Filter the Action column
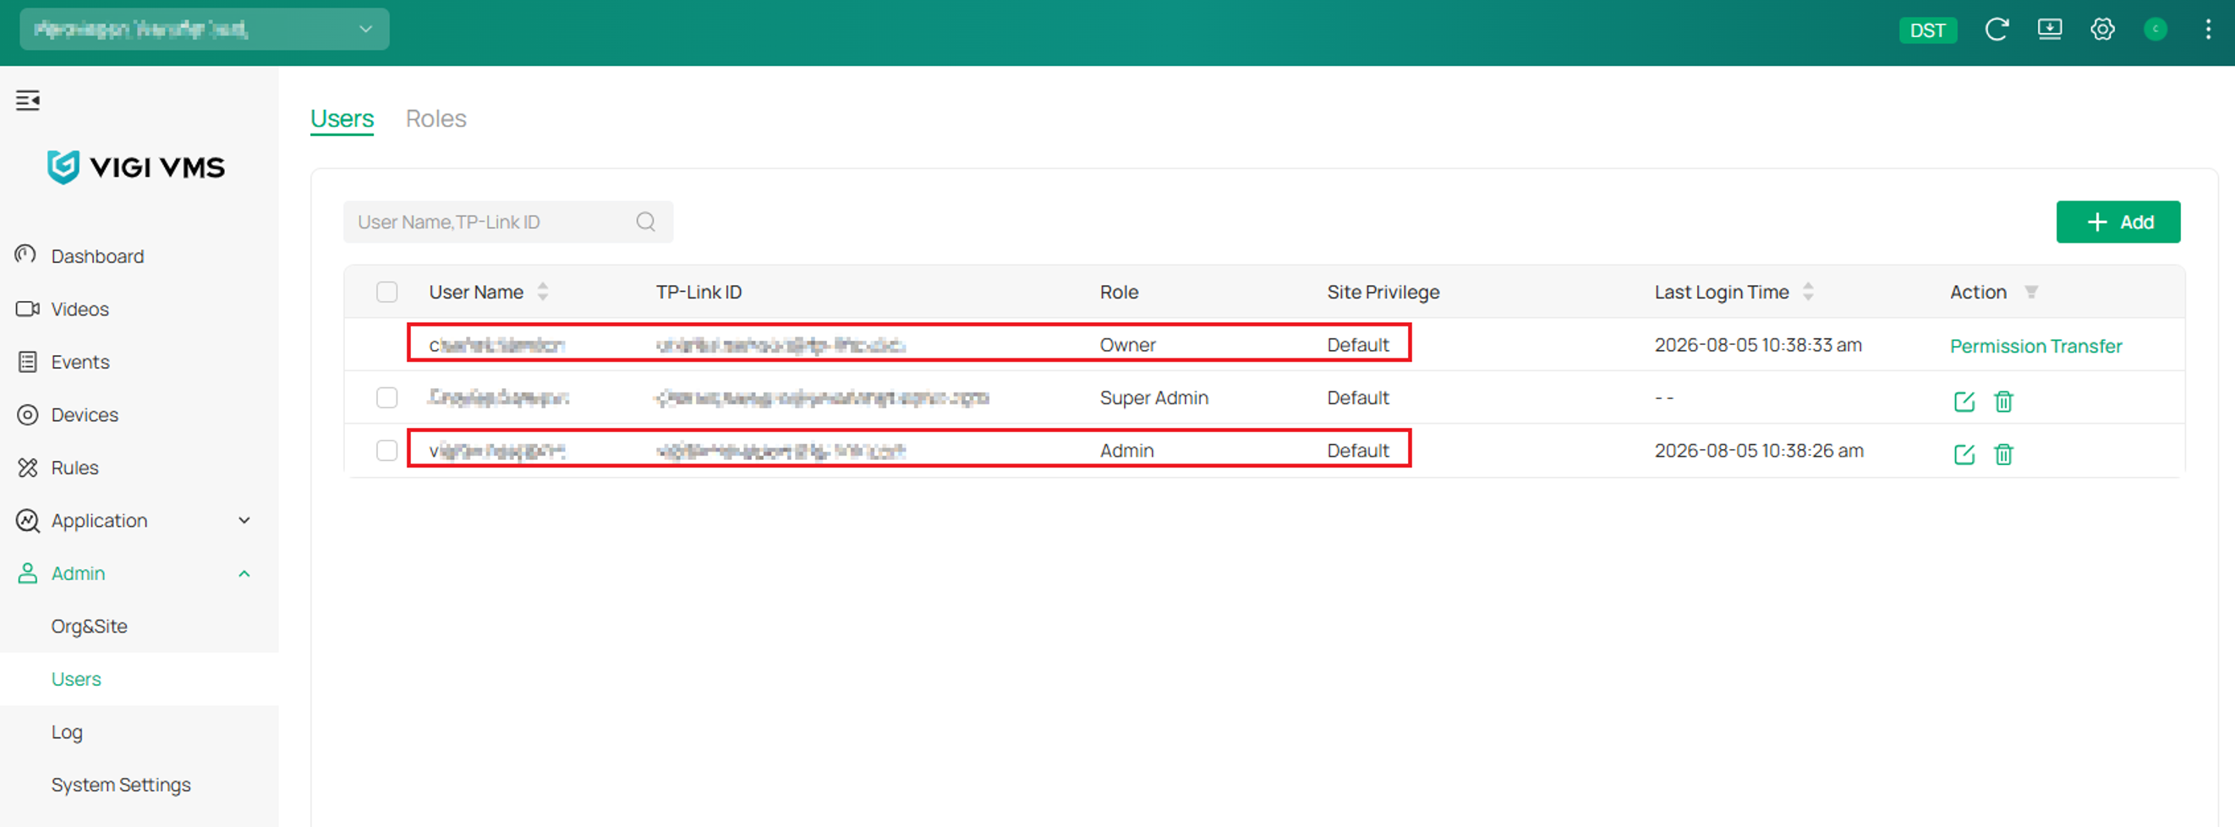 [2031, 292]
